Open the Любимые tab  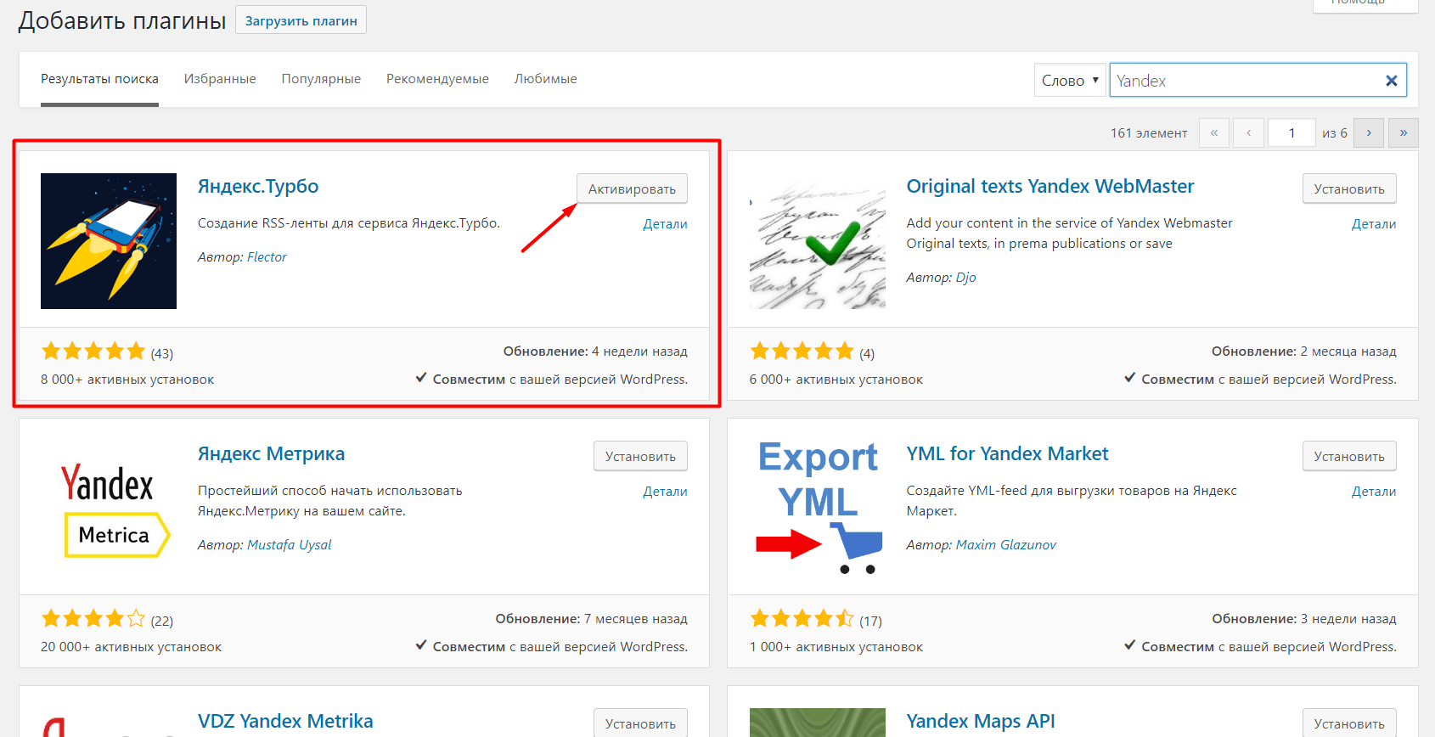tap(545, 79)
